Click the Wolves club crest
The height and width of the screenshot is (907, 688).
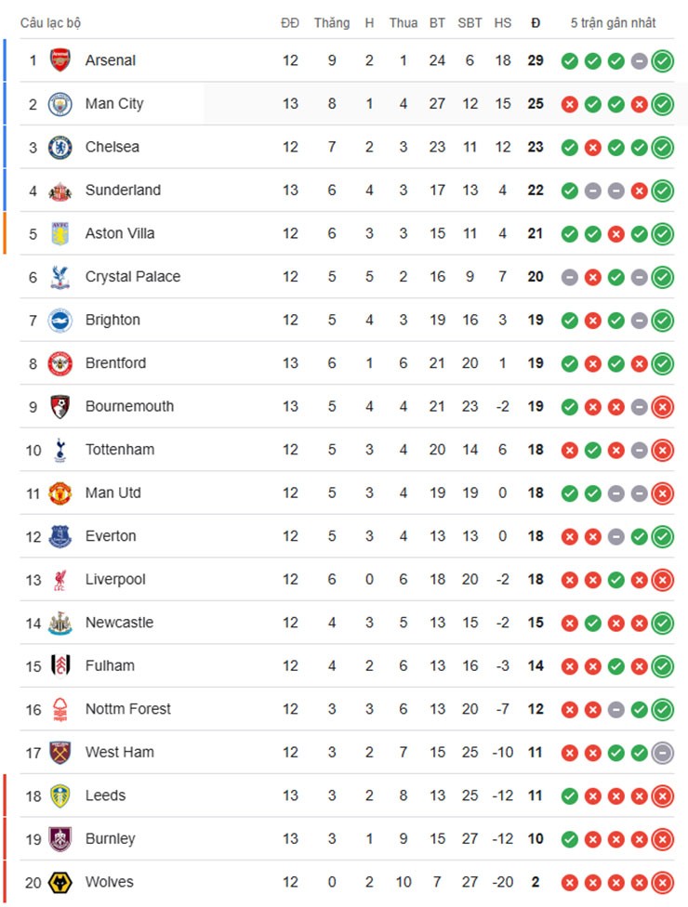pos(60,883)
